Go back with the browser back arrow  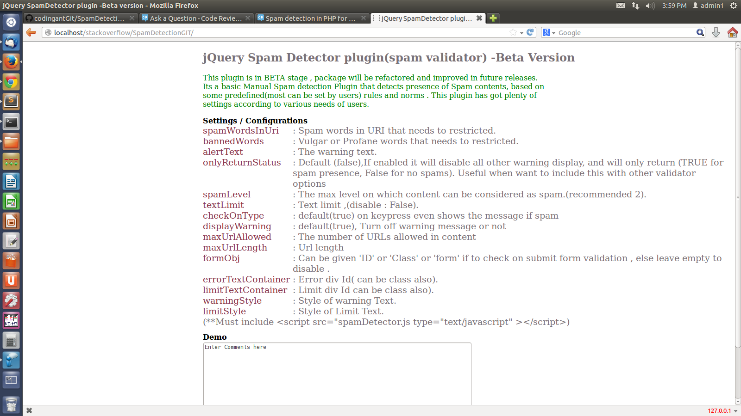31,32
